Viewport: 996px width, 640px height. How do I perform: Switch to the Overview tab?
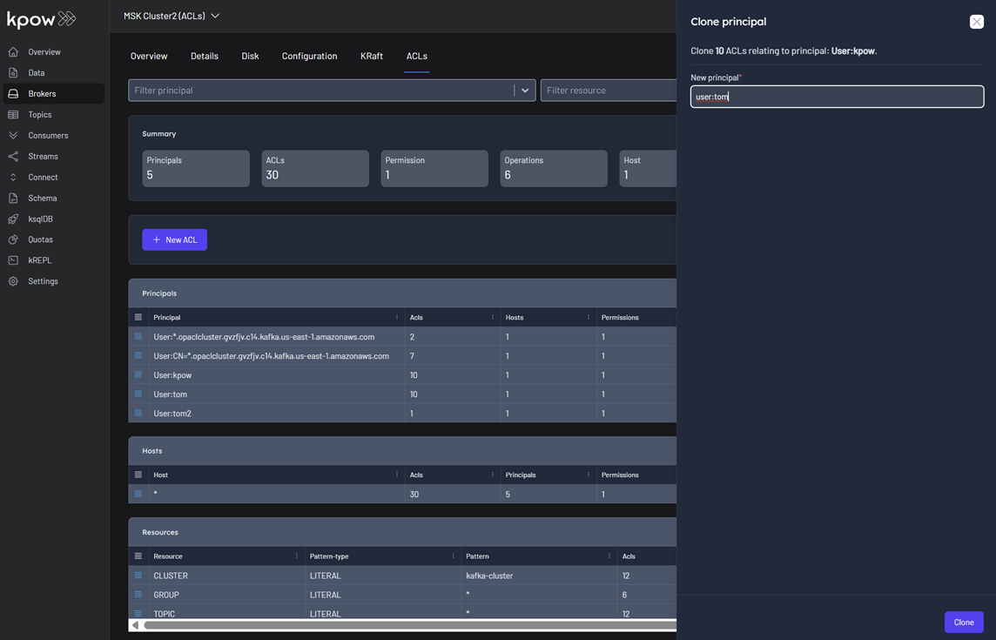click(x=149, y=57)
